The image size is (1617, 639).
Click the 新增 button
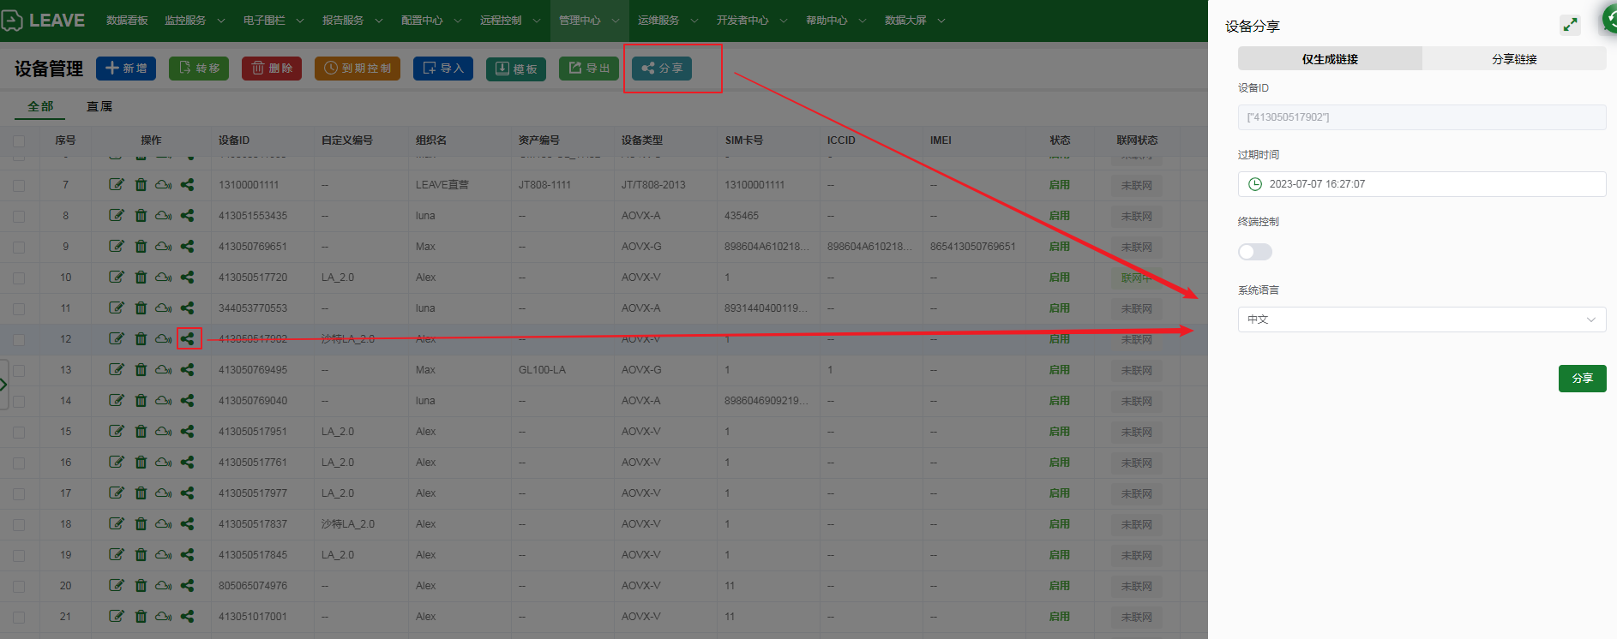(x=126, y=69)
